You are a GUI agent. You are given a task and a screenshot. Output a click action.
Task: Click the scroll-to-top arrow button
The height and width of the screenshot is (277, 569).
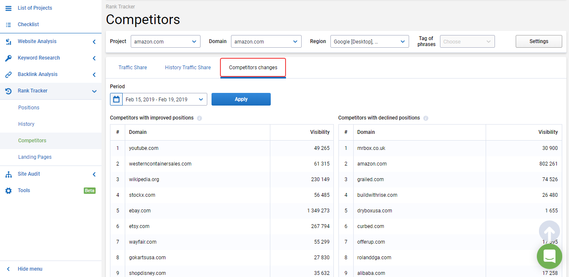click(x=550, y=231)
